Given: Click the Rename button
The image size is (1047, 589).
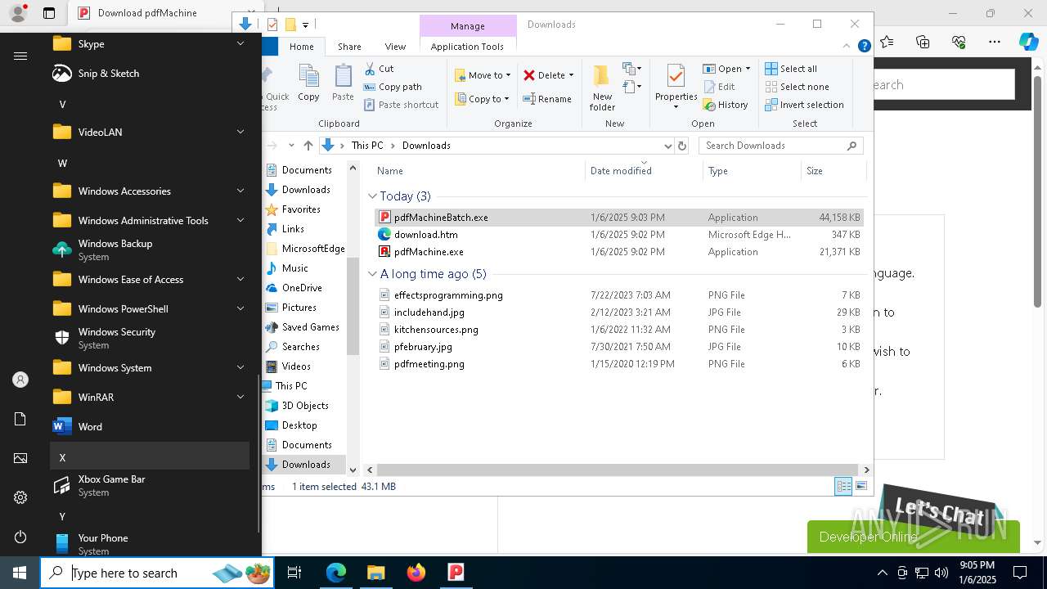Looking at the screenshot, I should pyautogui.click(x=547, y=99).
